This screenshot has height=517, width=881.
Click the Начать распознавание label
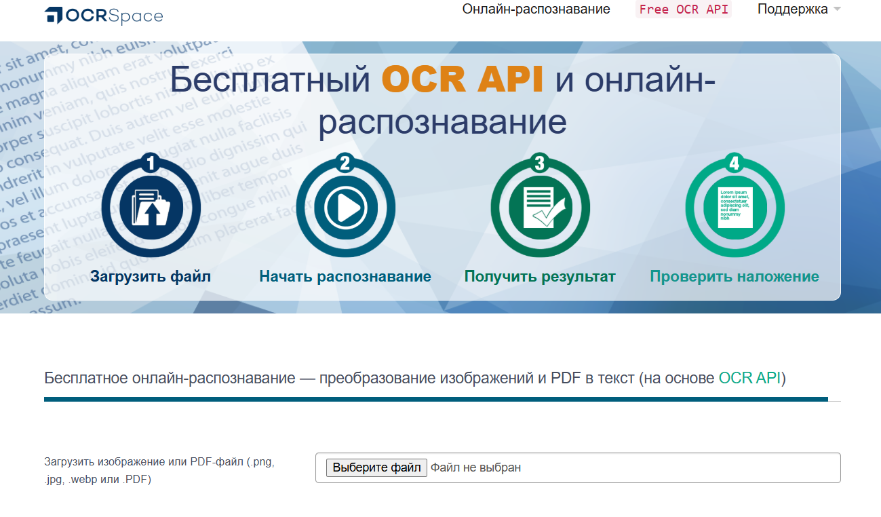[x=345, y=277]
